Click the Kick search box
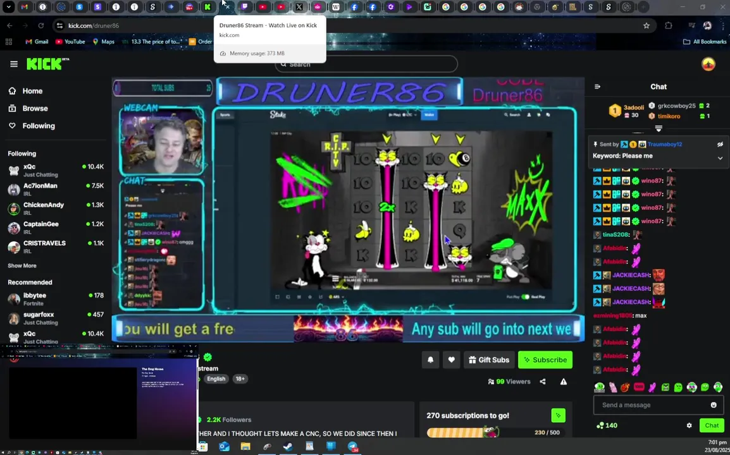The width and height of the screenshot is (730, 455). 366,64
